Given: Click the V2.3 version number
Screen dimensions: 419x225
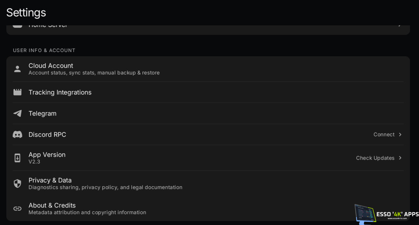Looking at the screenshot, I should 34,162.
